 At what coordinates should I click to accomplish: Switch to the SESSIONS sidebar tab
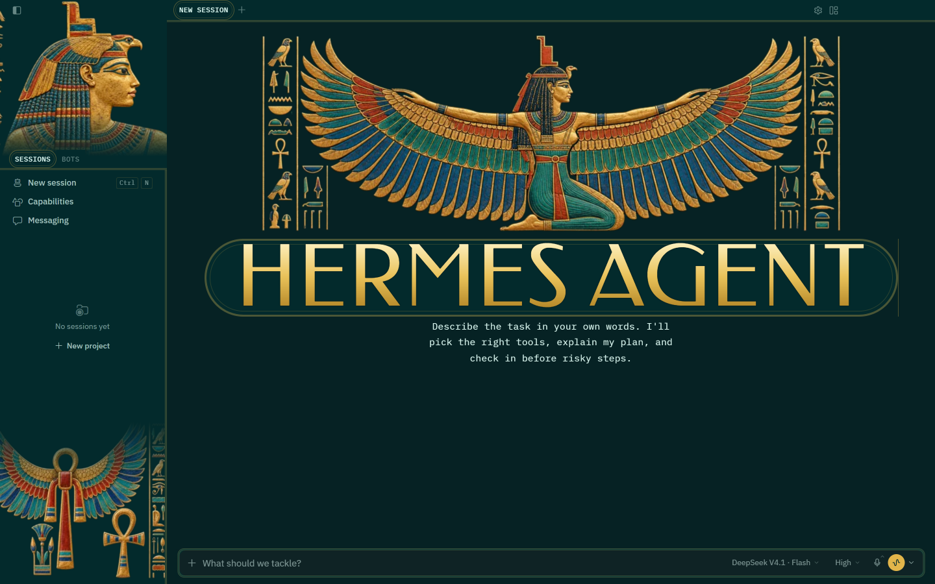click(32, 159)
